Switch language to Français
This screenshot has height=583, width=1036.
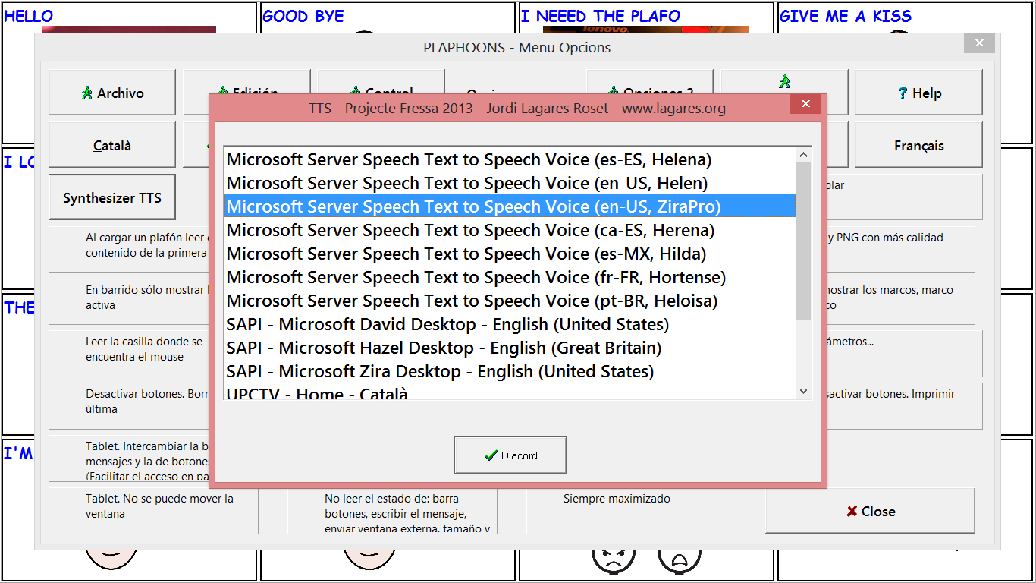point(918,145)
